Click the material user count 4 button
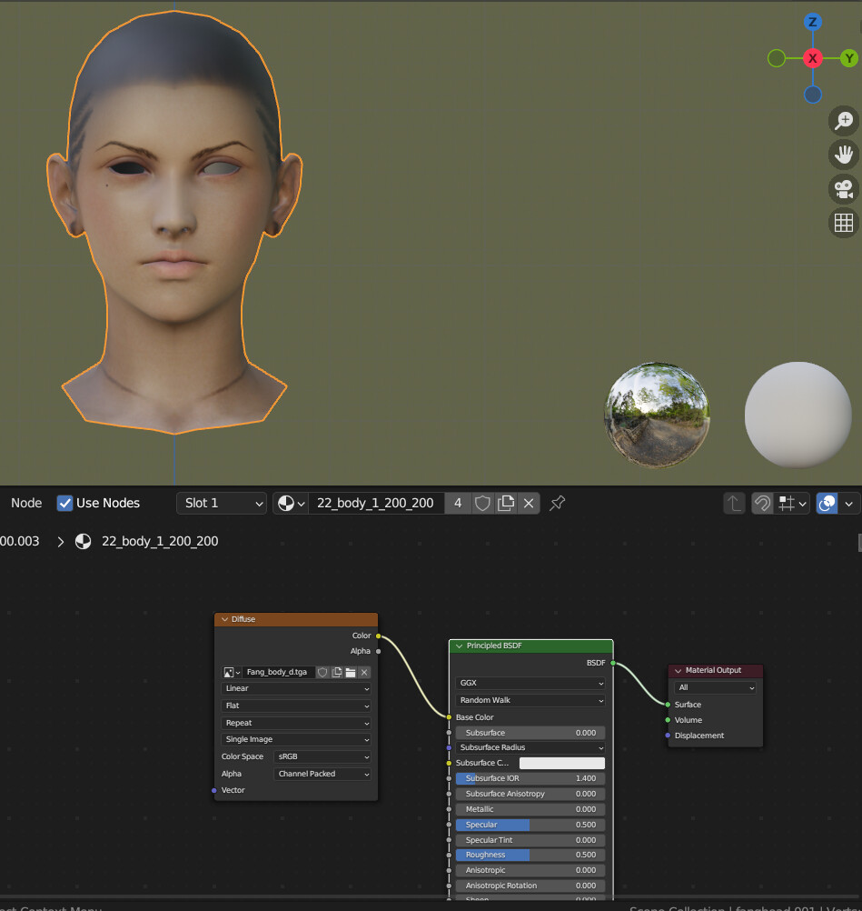The height and width of the screenshot is (911, 862). [x=458, y=503]
